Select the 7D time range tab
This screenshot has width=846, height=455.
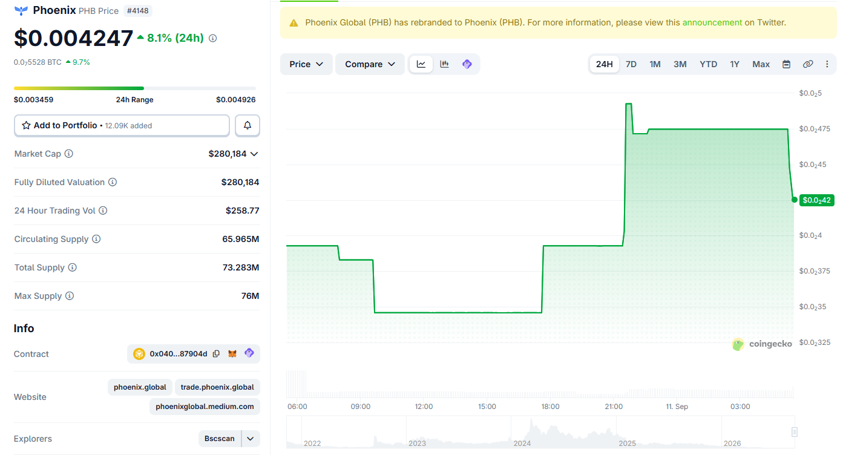click(x=631, y=64)
